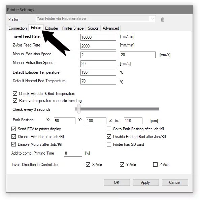Click second Manual Extrusion Speed field showing 20
Screen dimensions: 200x200
(x=138, y=55)
